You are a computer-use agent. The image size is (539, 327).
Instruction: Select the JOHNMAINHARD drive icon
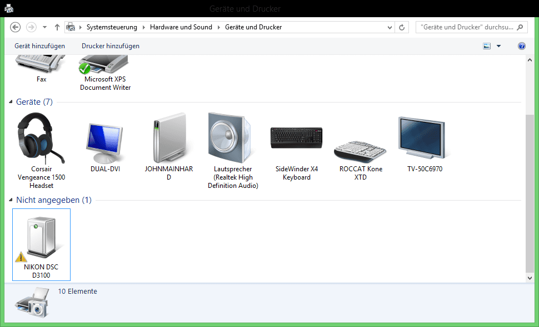tap(169, 138)
